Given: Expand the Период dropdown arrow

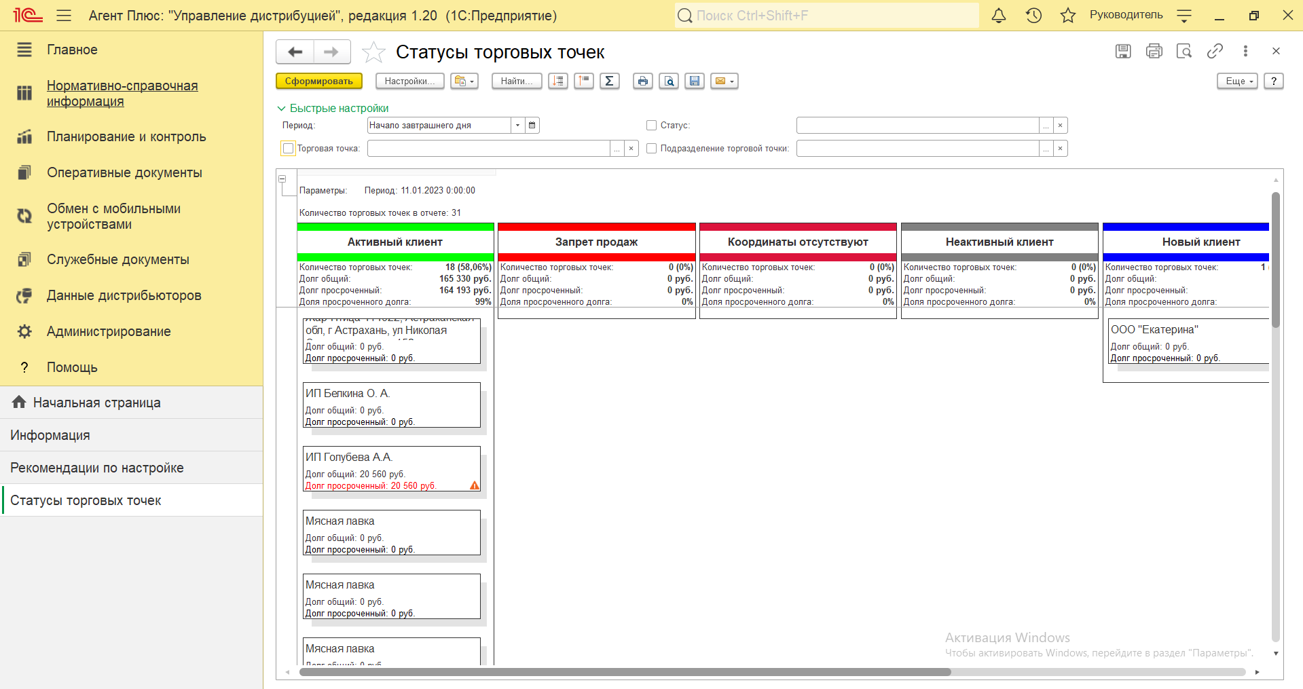Looking at the screenshot, I should point(518,125).
